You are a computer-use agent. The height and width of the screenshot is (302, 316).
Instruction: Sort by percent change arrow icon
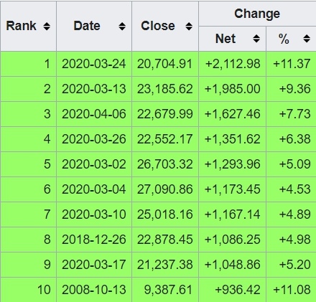pos(307,39)
